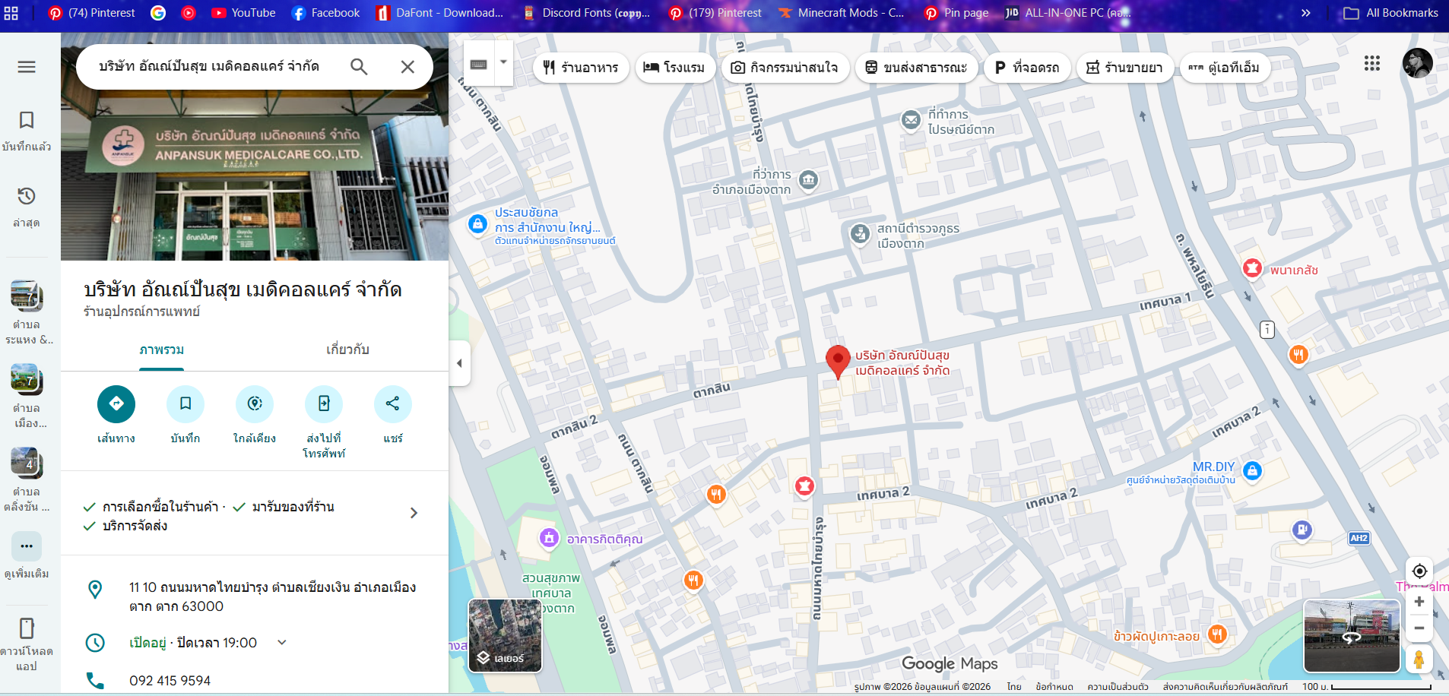Click the Share (แชร์) icon
This screenshot has width=1449, height=696.
click(392, 403)
